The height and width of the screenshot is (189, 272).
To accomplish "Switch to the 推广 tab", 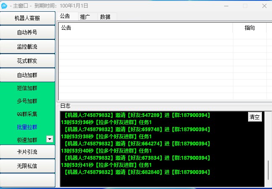I will (85, 17).
